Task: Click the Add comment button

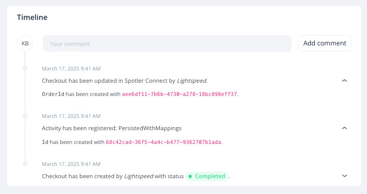Action: (325, 43)
